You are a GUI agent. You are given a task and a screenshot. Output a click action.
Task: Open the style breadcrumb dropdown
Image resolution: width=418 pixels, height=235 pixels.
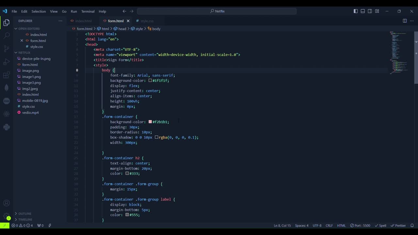137,29
